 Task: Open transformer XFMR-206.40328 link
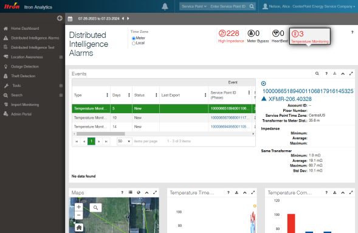click(290, 99)
